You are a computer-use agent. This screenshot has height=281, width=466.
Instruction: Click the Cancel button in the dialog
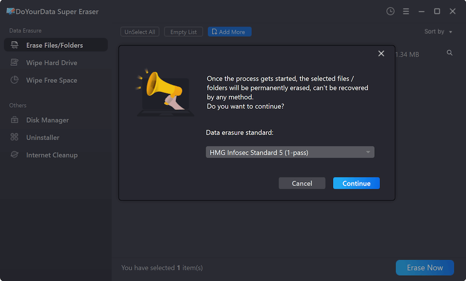(302, 184)
